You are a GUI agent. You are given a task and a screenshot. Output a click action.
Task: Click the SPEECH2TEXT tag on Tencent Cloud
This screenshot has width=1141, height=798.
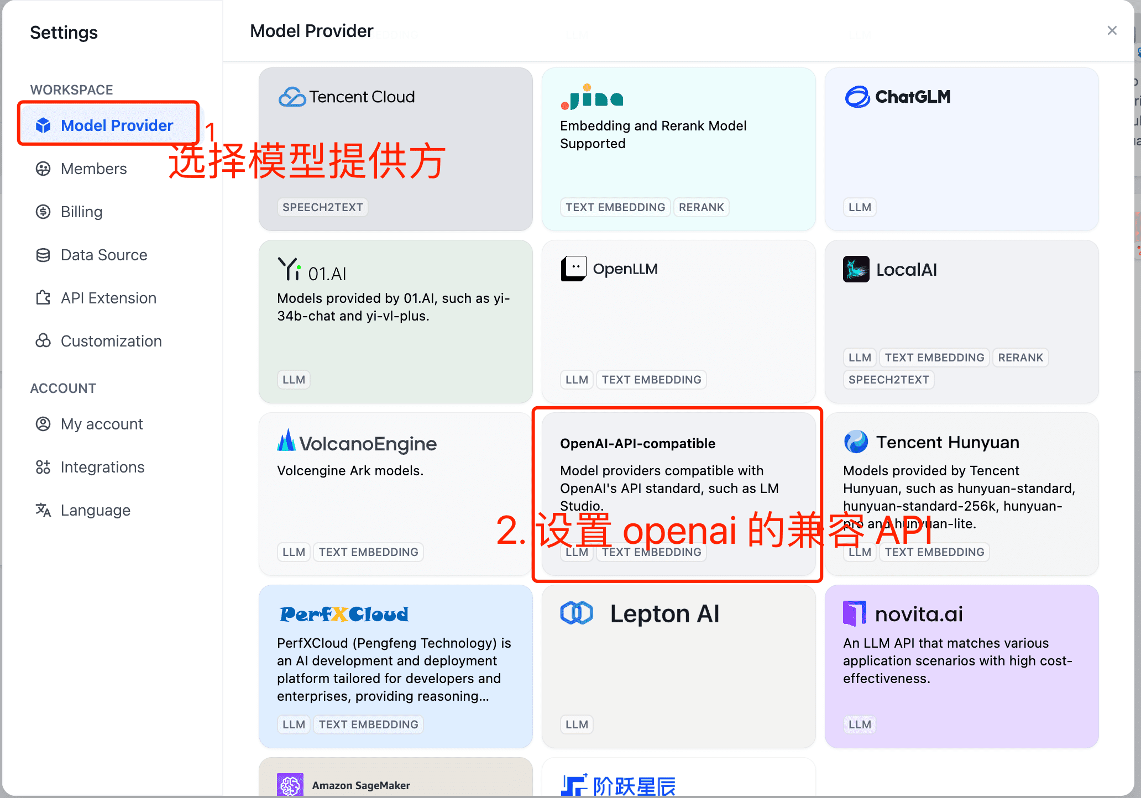click(x=323, y=207)
